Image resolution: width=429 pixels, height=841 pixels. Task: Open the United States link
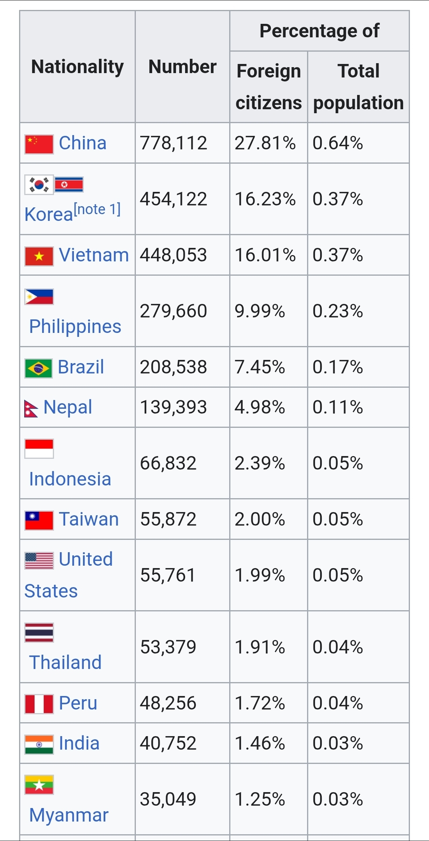coord(68,575)
